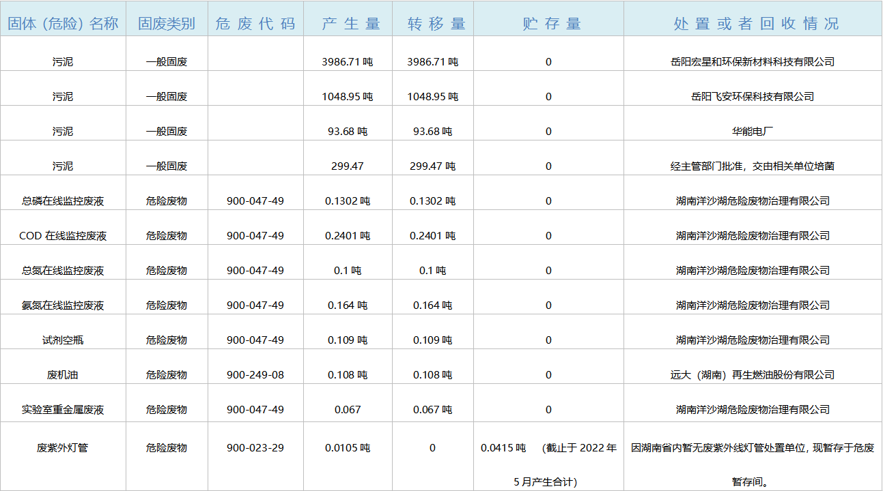Click the 废机油 name cell
883x491 pixels.
63,375
